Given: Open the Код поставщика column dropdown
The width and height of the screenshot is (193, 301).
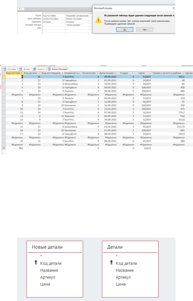Looking at the screenshot, I should pyautogui.click(x=62, y=73).
